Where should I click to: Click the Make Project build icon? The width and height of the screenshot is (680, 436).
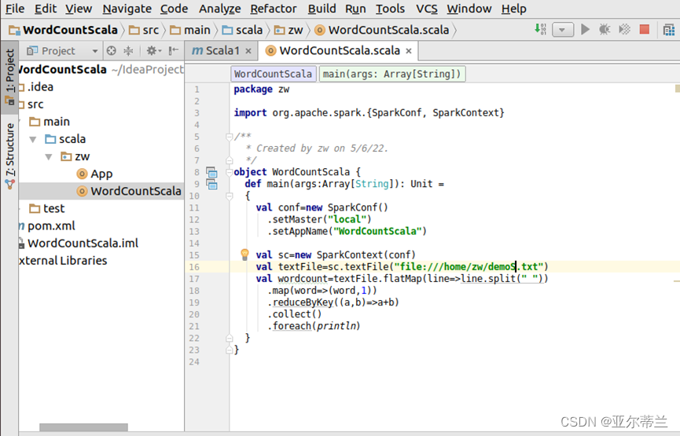[540, 30]
